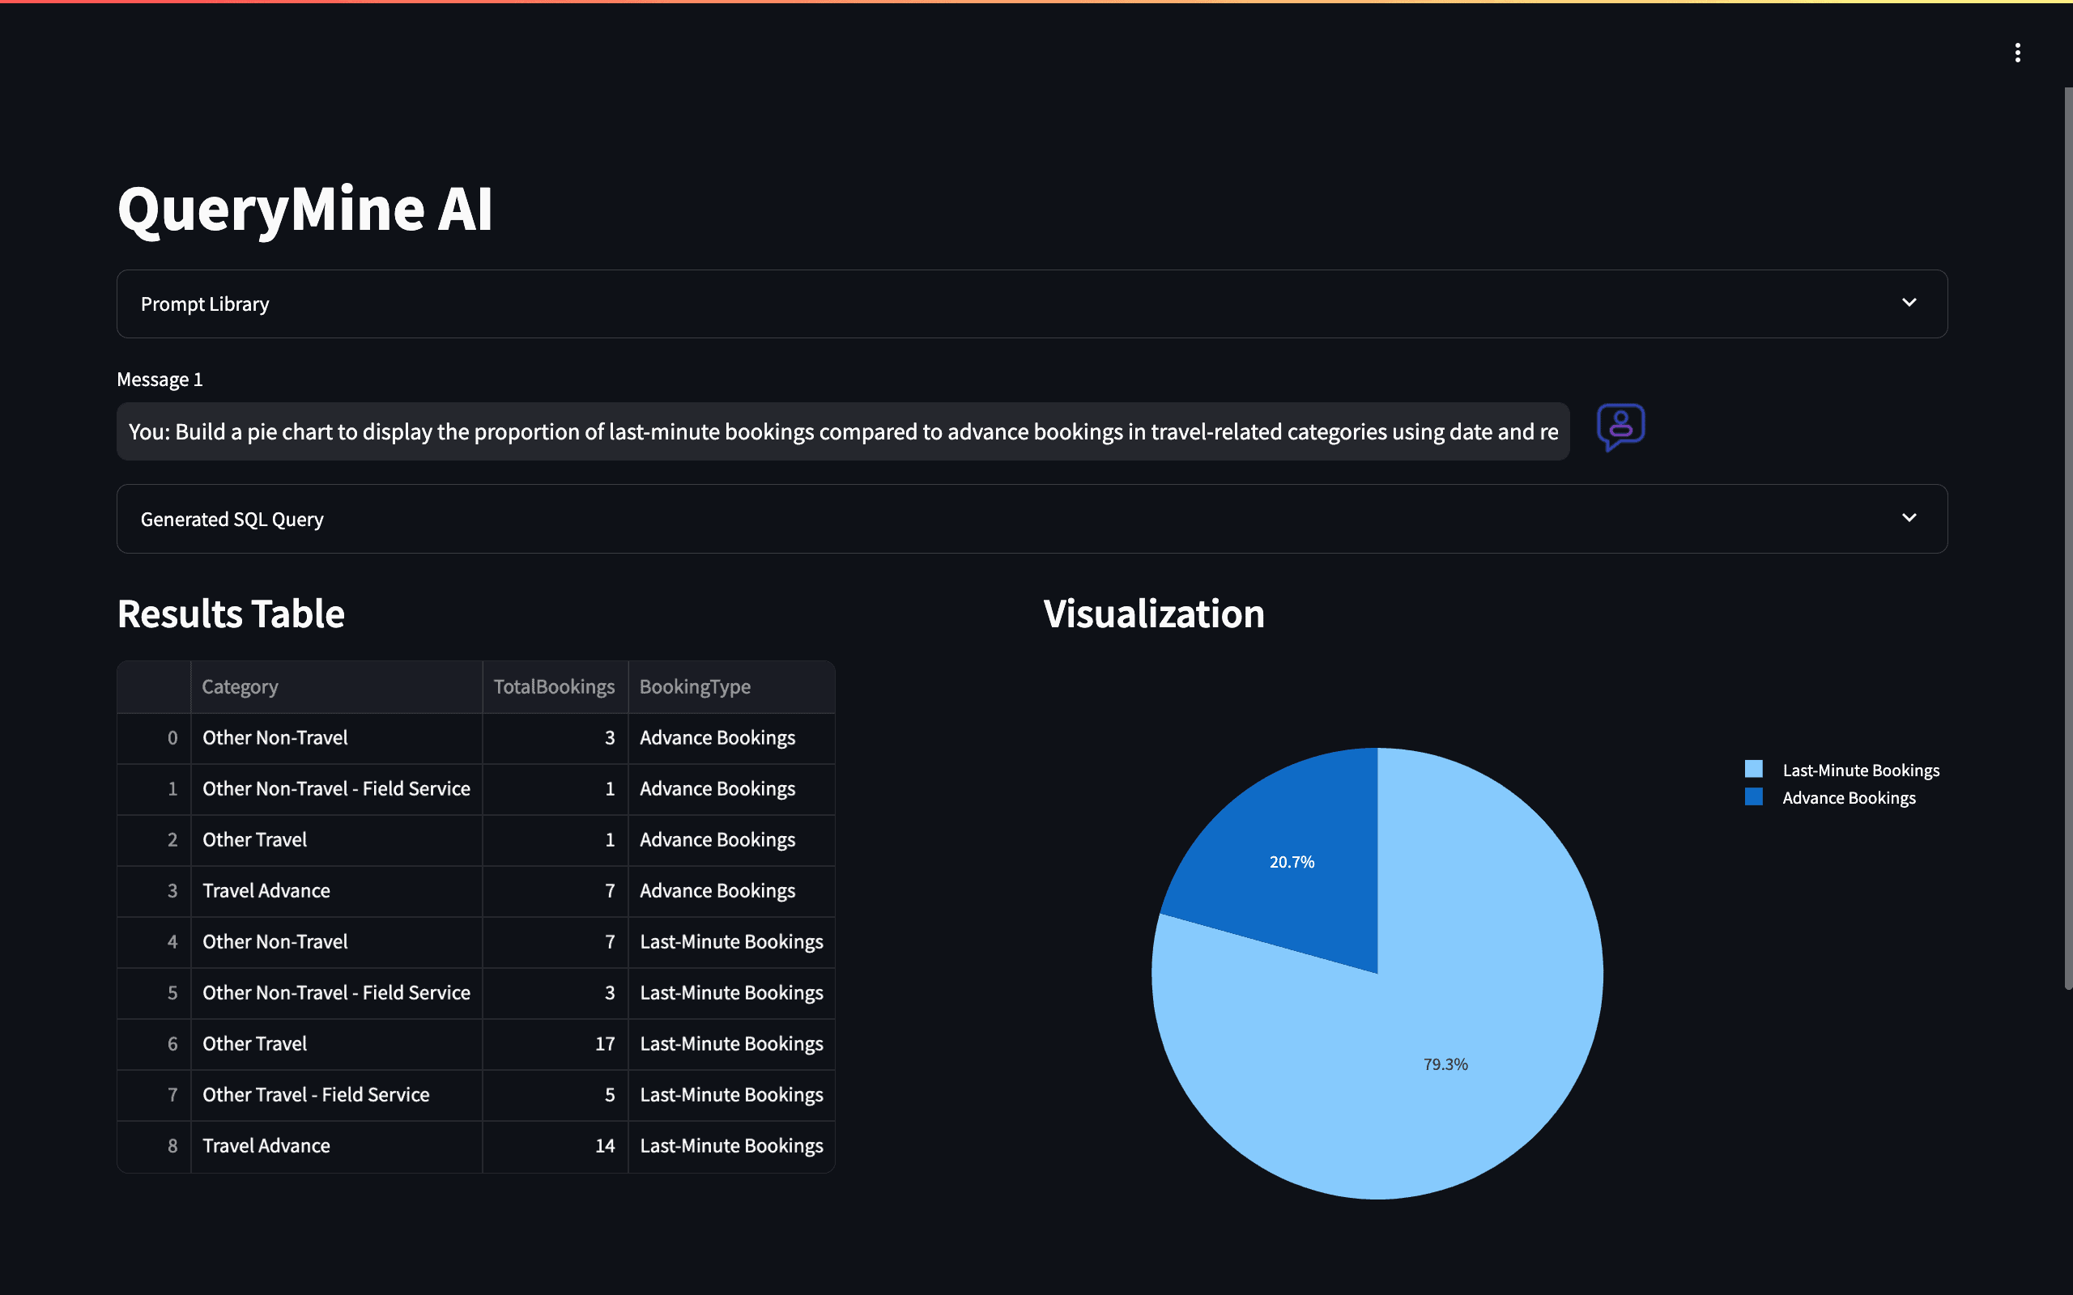
Task: Toggle Last-Minute Bookings legend swatch
Action: pyautogui.click(x=1753, y=769)
